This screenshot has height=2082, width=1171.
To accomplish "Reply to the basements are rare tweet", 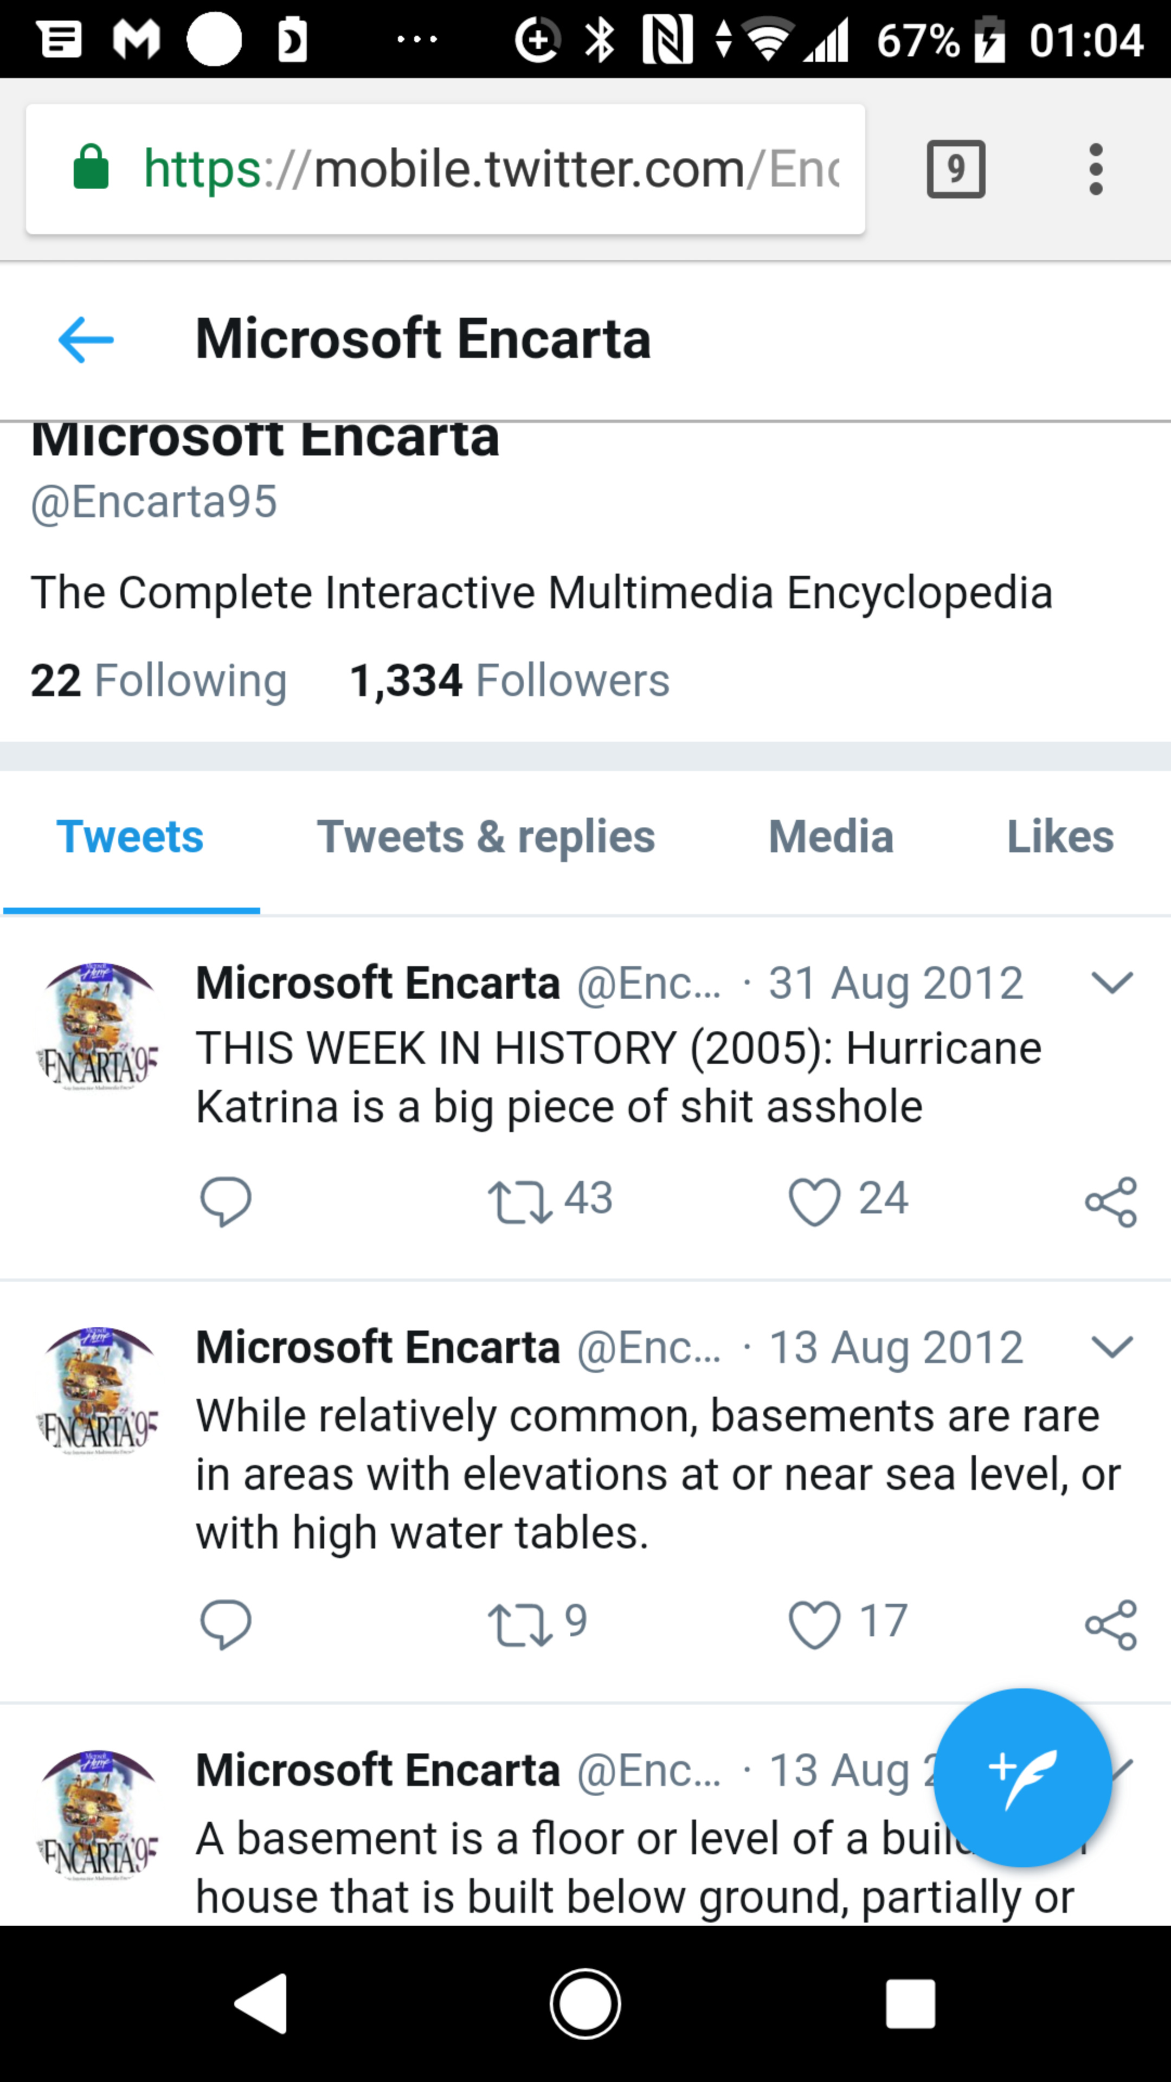I will tap(226, 1624).
